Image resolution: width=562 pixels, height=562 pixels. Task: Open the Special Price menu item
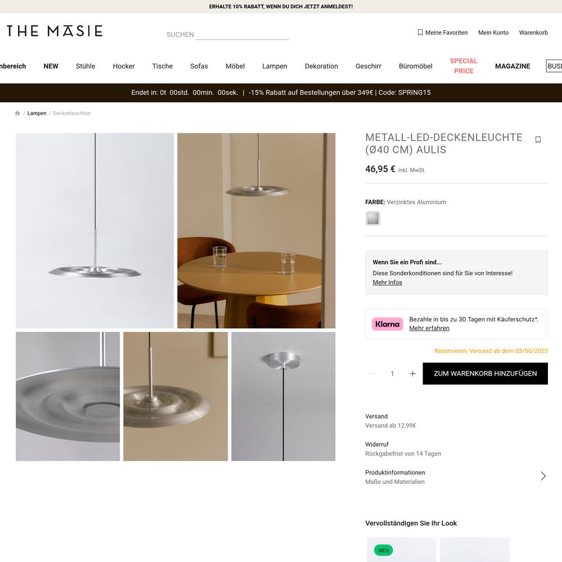coord(464,66)
